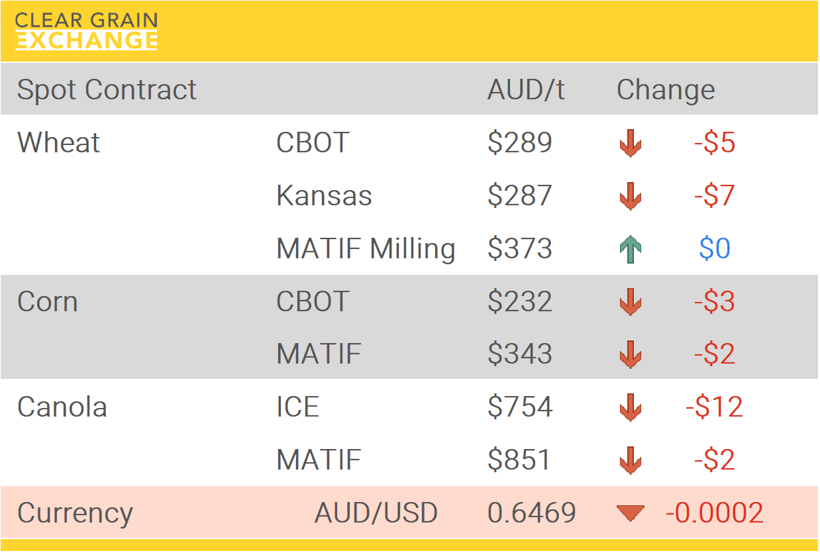This screenshot has height=553, width=820.
Task: Click the MATIF Milling contract name
Action: [x=366, y=249]
